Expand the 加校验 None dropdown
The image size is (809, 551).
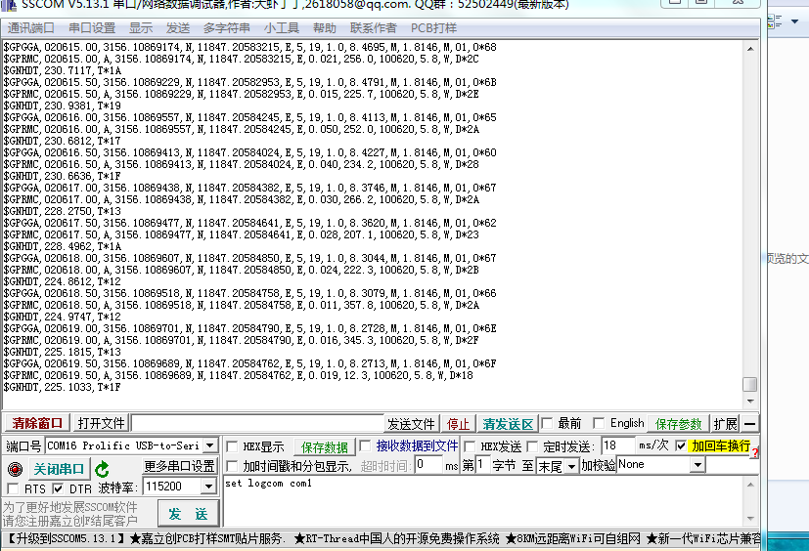click(x=697, y=465)
